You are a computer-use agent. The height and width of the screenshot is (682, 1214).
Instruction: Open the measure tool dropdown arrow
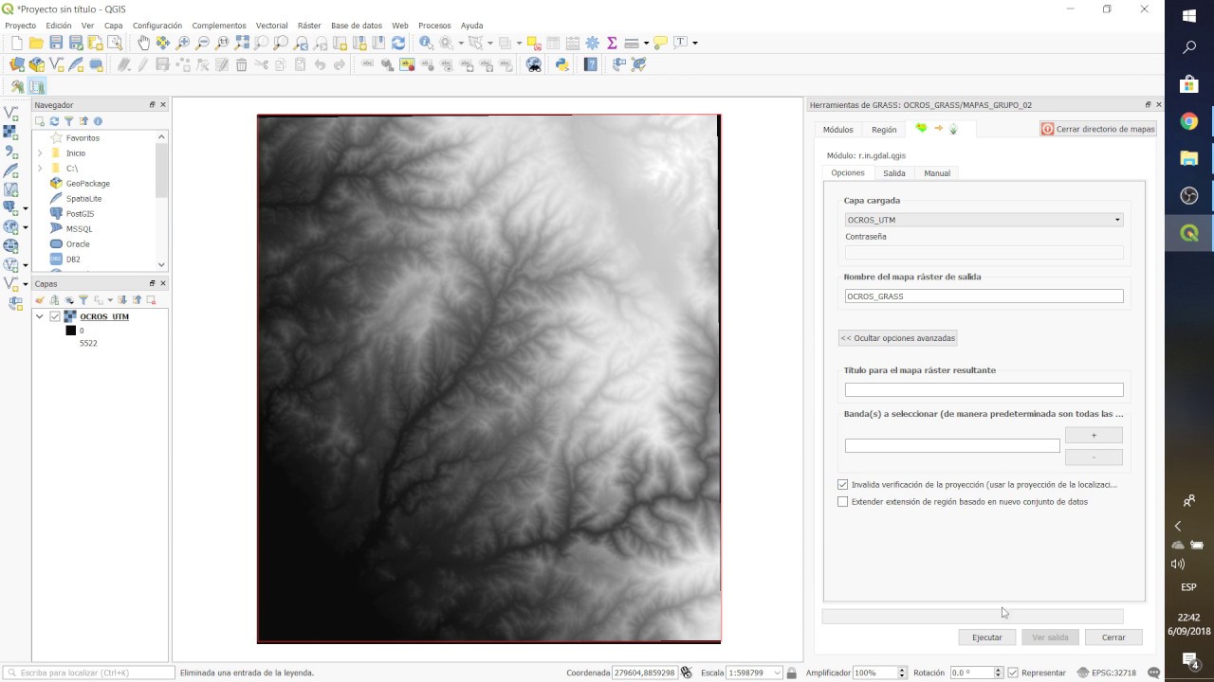646,43
